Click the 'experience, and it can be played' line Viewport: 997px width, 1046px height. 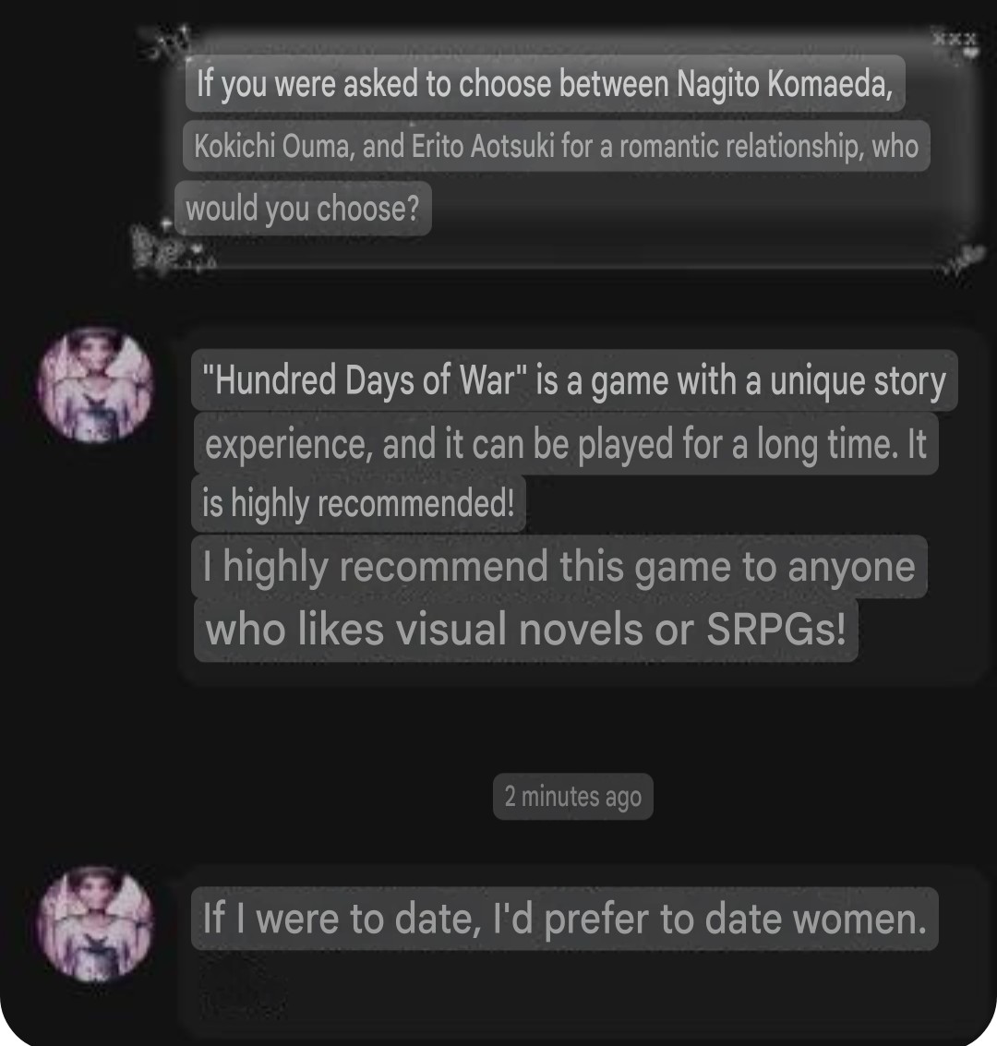tap(566, 444)
